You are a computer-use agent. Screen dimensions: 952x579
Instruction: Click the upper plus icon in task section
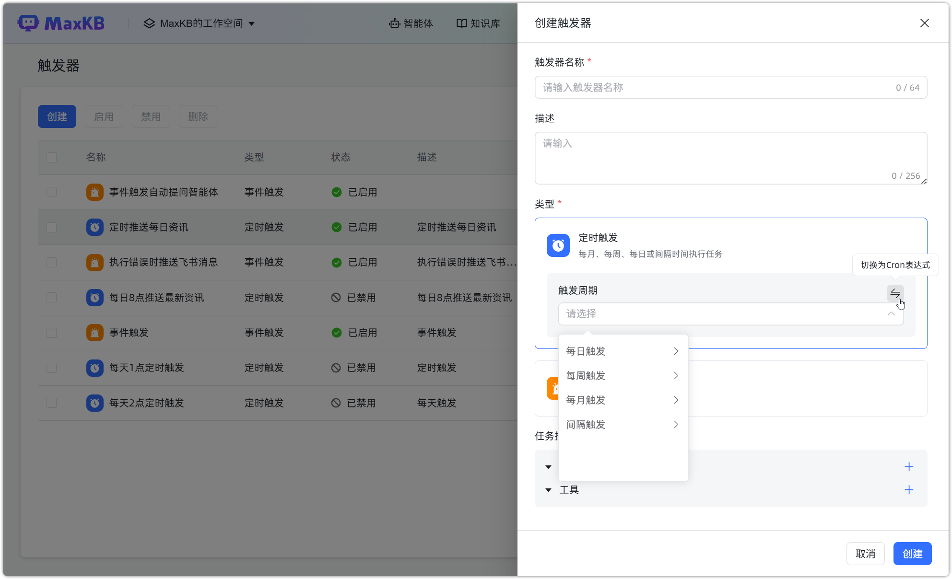[x=908, y=466]
